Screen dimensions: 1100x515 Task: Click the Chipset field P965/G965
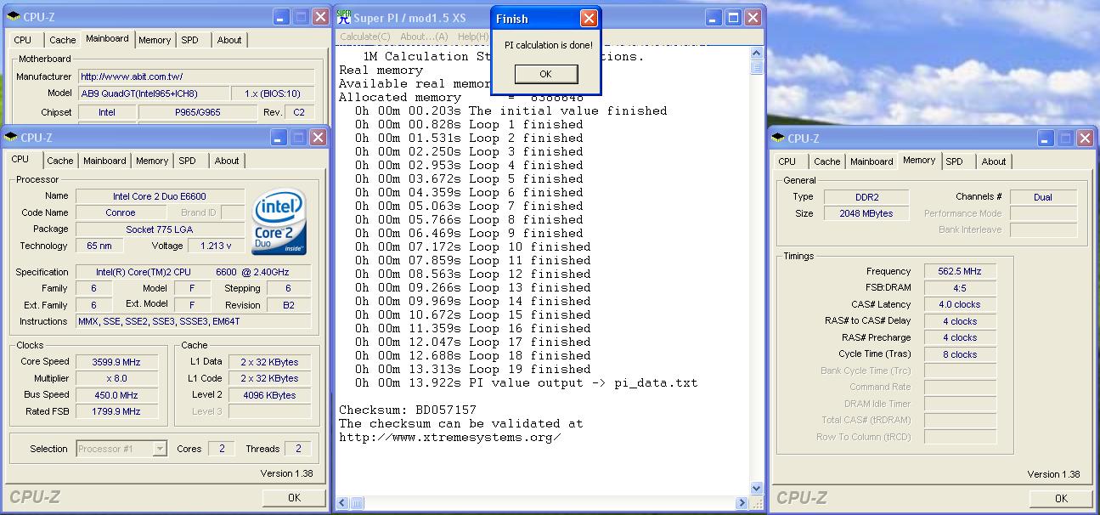point(197,112)
